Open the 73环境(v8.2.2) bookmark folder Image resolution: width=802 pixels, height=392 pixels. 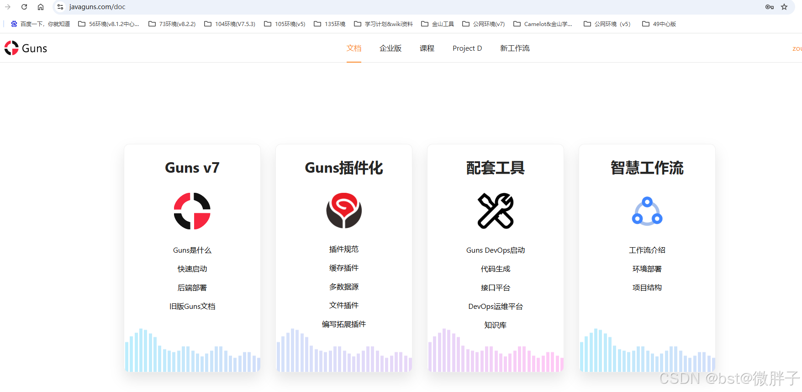[x=172, y=24]
